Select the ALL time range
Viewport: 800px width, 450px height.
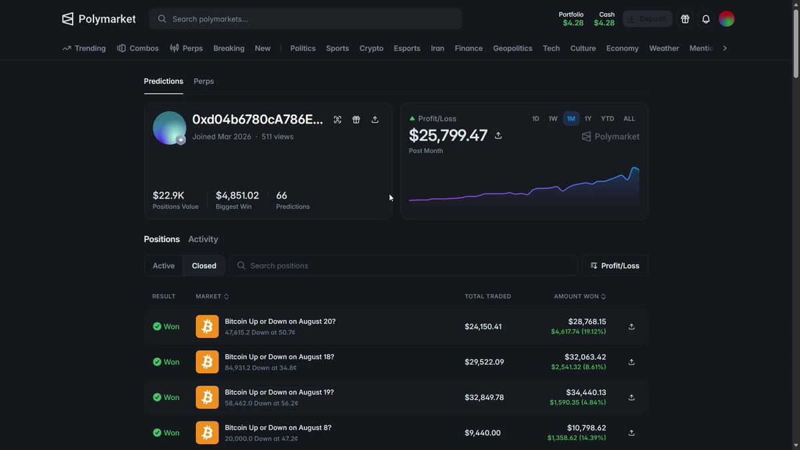pos(629,119)
